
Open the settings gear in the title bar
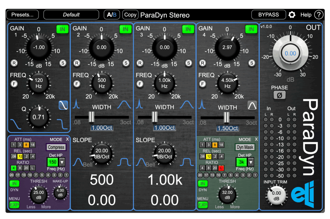292,14
